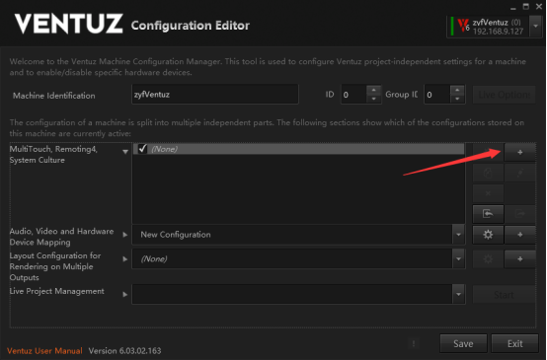This screenshot has height=360, width=547.
Task: Increase the Group ID value with up arrow
Action: coord(457,90)
